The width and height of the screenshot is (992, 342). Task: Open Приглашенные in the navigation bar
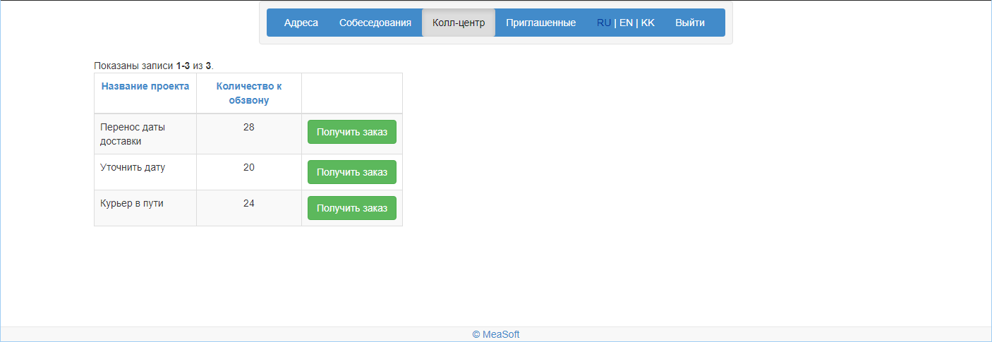point(540,23)
